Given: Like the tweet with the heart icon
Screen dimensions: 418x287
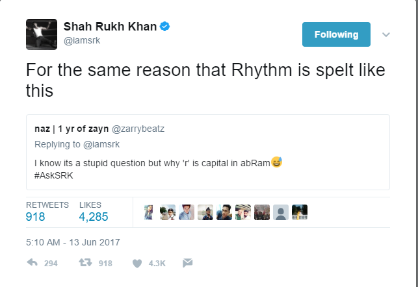Looking at the screenshot, I should click(x=137, y=263).
